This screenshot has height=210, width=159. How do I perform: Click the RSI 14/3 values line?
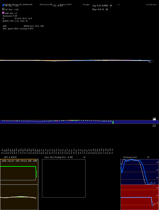(x=17, y=18)
